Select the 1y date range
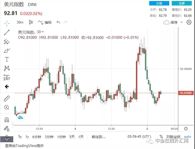195x149 pixels. coord(27,137)
